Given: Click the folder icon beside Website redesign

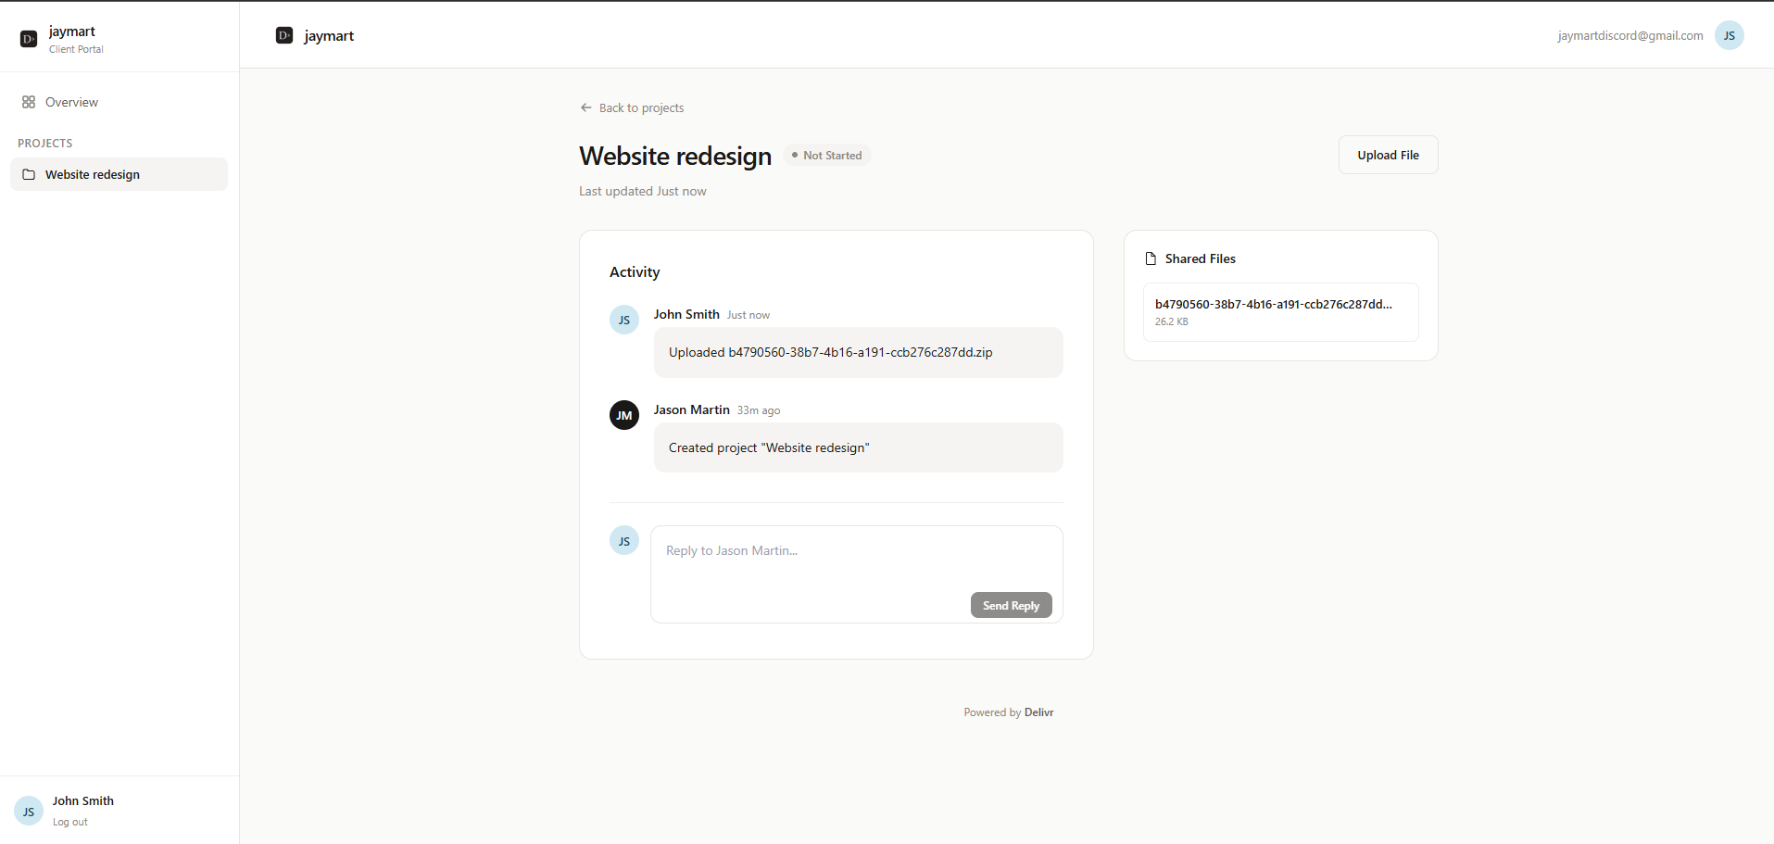Looking at the screenshot, I should click(29, 174).
